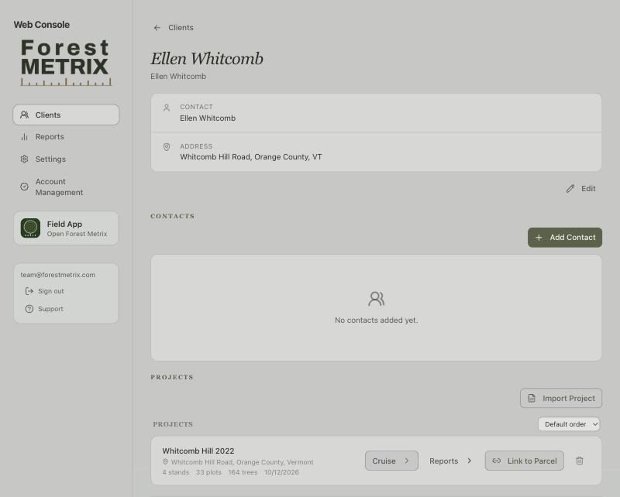The image size is (620, 497).
Task: Click the 'No contacts added yet.' message
Action: pyautogui.click(x=376, y=320)
